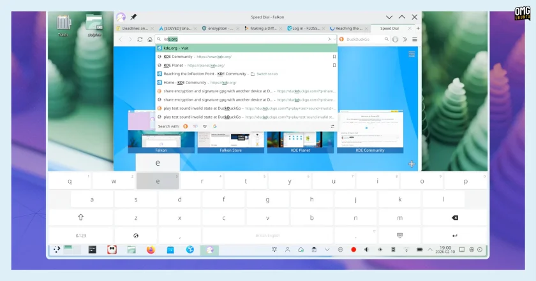536x281 pixels.
Task: Hide virtual keyboard with keyboard icon key
Action: coord(399,236)
